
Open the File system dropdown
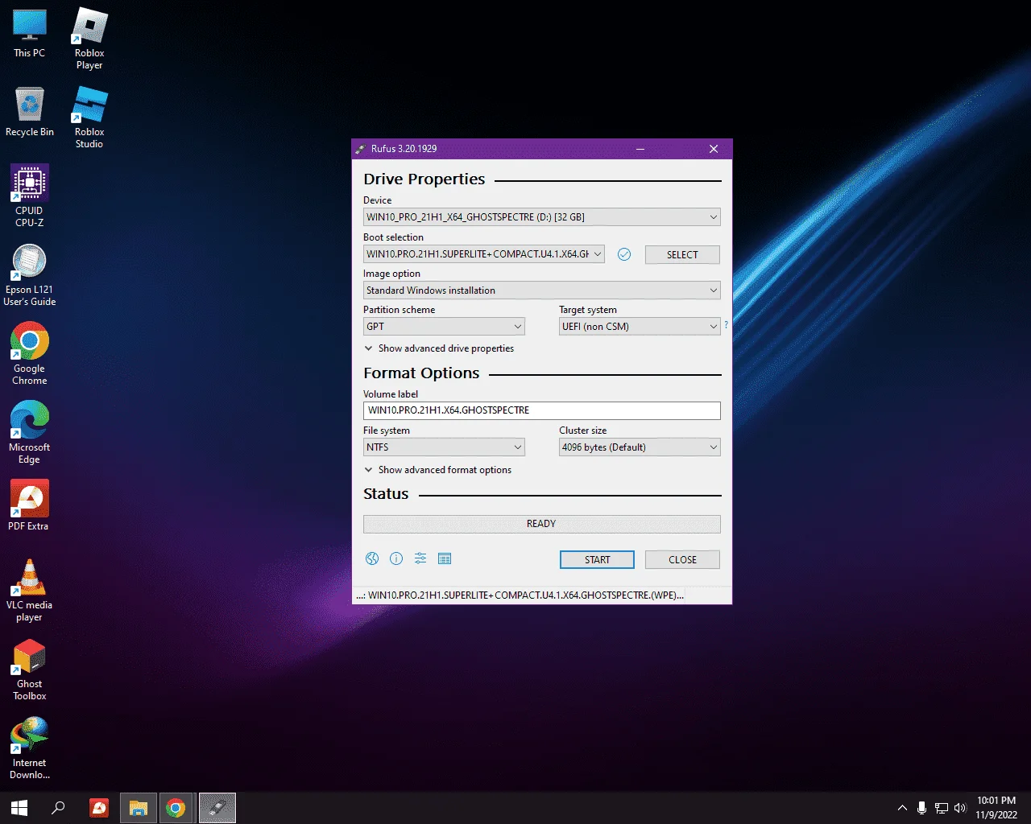click(x=444, y=447)
